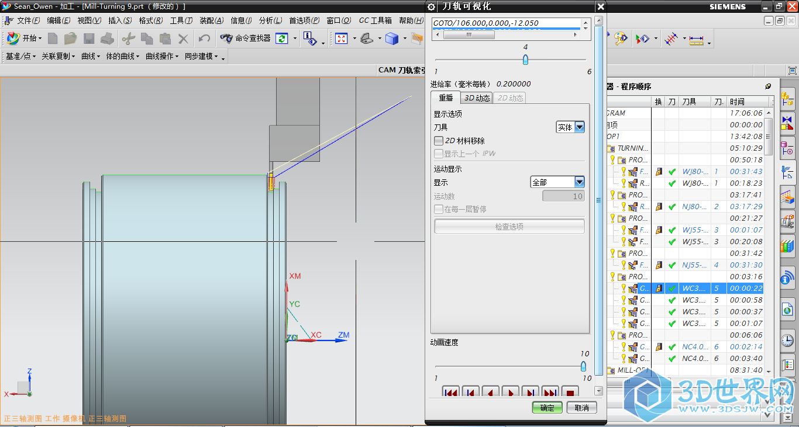Open the Constraint Navigator sidebar tab icon
799x427 pixels.
787,123
